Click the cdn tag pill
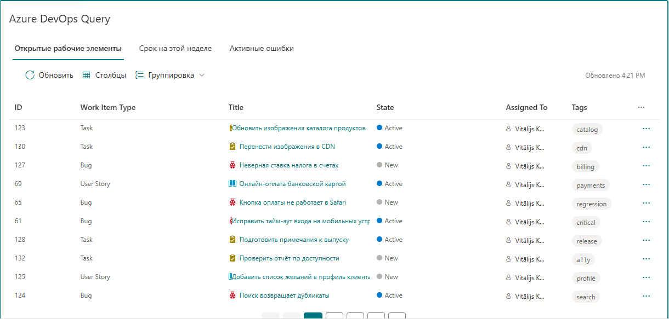 [582, 148]
